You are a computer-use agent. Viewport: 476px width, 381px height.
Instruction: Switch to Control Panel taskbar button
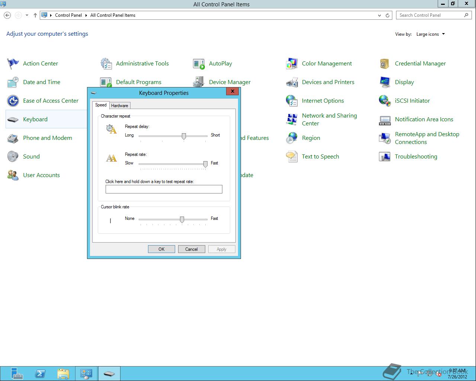coord(86,374)
